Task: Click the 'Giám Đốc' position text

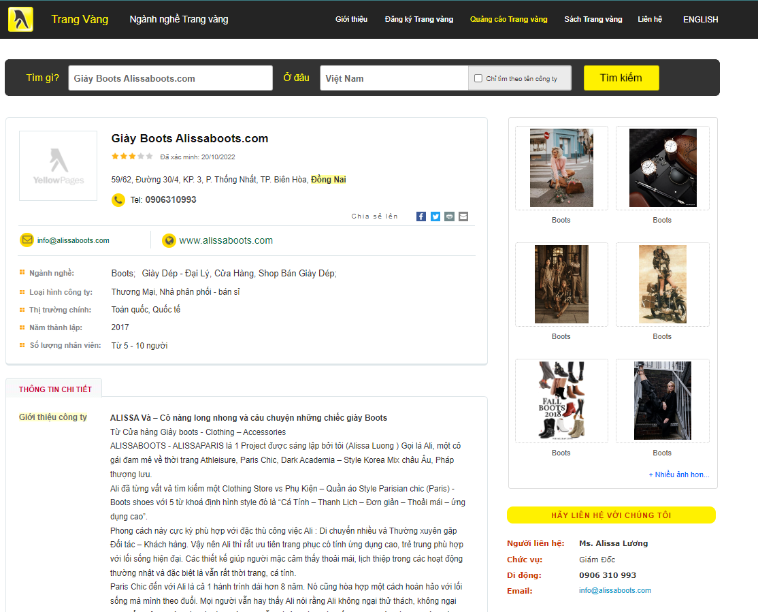Action: pos(597,560)
